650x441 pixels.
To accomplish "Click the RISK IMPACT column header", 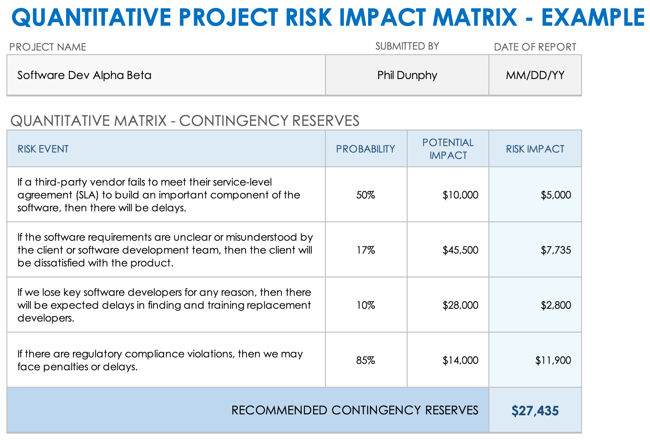I will (535, 149).
